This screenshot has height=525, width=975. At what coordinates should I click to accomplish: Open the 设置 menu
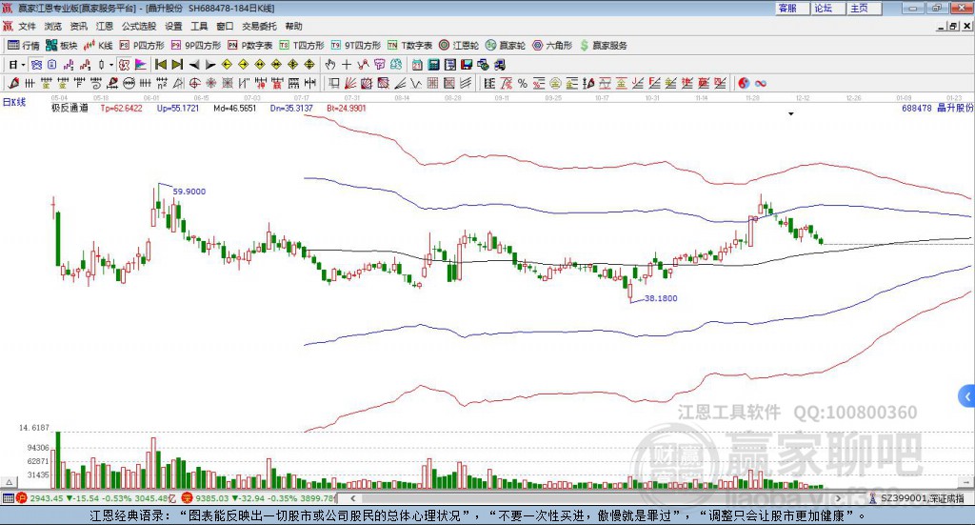tap(173, 26)
